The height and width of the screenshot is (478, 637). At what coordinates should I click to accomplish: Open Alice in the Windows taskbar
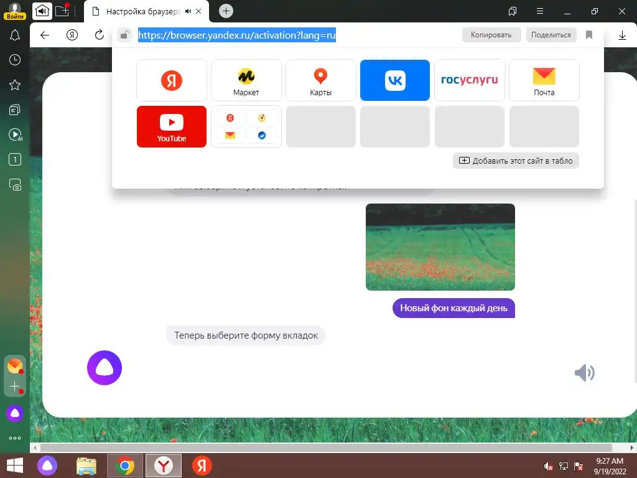tap(47, 466)
